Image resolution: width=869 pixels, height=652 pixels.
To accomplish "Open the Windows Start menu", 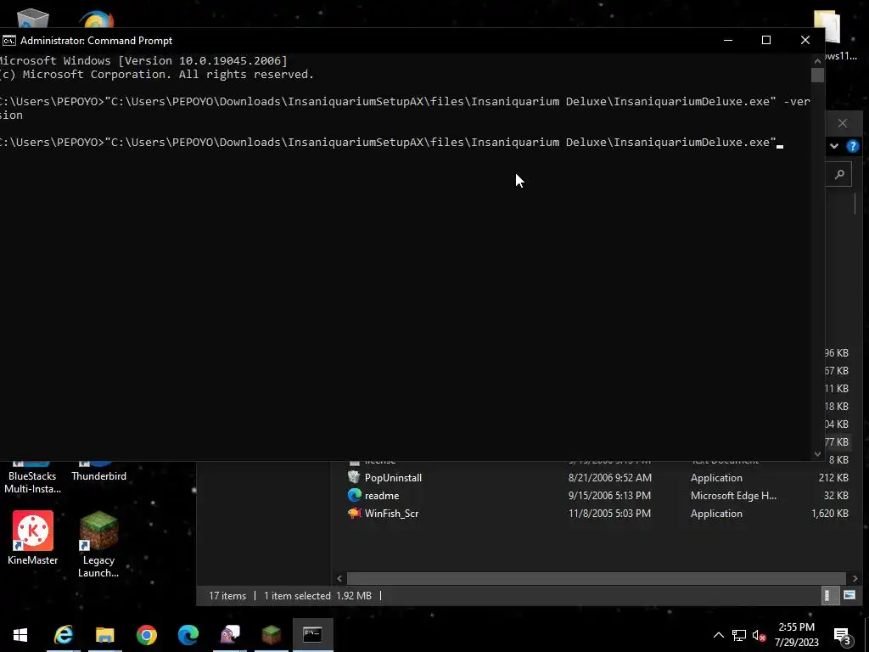I will click(20, 635).
